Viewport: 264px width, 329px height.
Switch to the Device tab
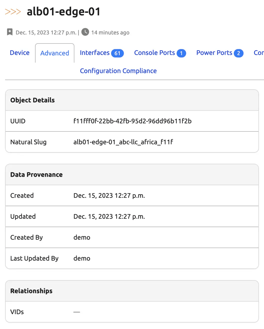point(20,53)
